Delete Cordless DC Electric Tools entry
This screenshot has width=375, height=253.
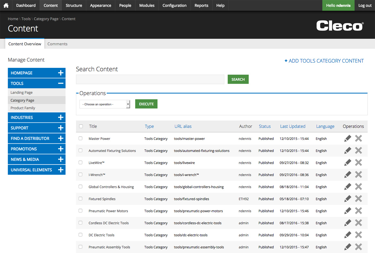click(358, 223)
